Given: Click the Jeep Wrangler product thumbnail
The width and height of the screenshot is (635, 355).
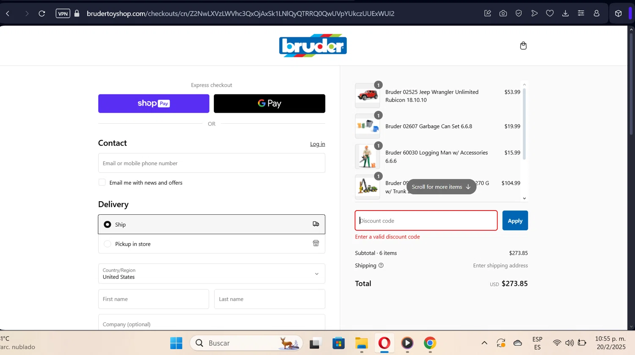Looking at the screenshot, I should 367,95.
